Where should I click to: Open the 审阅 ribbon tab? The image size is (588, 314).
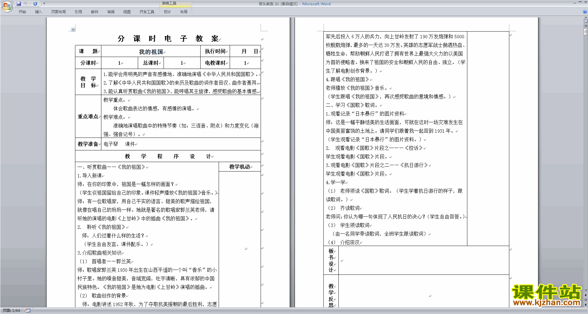point(111,12)
